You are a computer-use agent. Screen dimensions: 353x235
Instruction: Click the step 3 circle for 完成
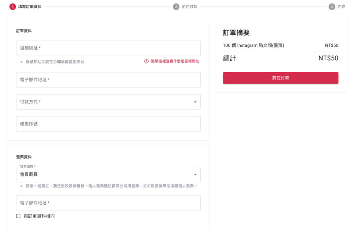pos(332,7)
